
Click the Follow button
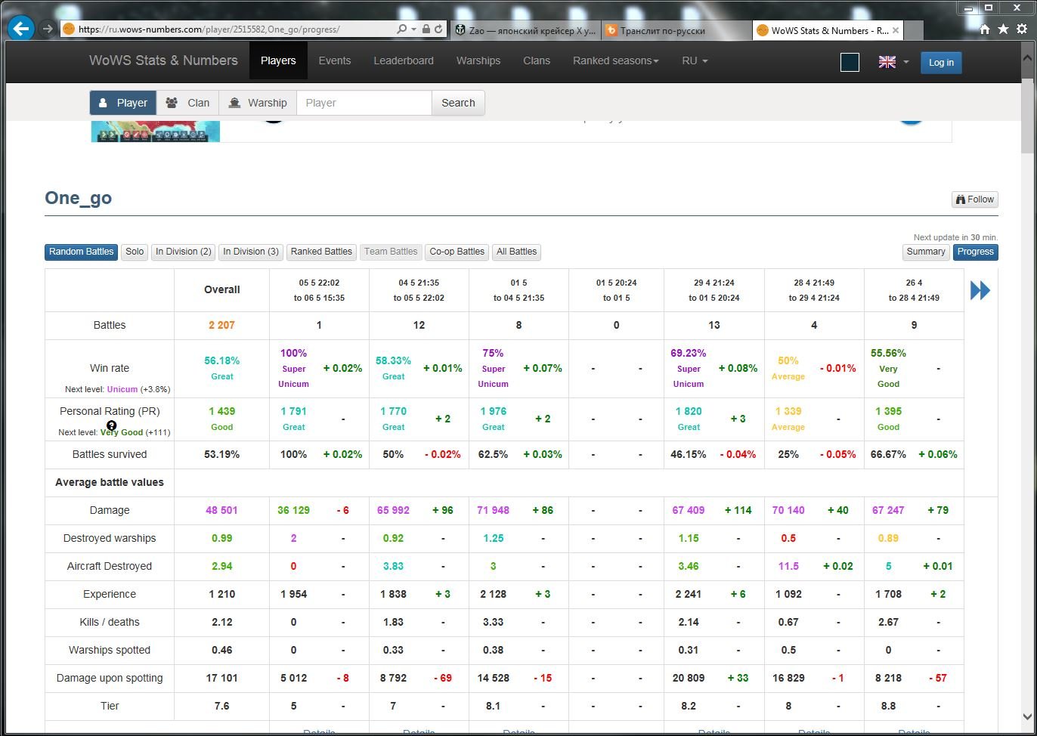(975, 199)
